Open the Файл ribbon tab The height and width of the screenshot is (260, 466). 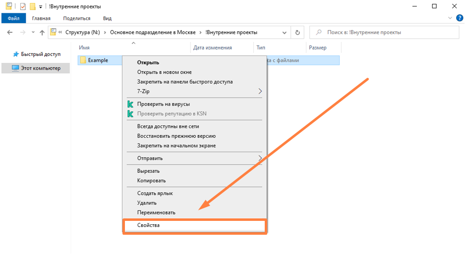point(13,18)
